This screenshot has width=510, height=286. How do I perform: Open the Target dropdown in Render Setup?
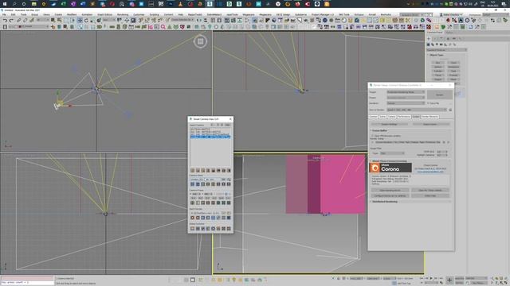click(406, 92)
